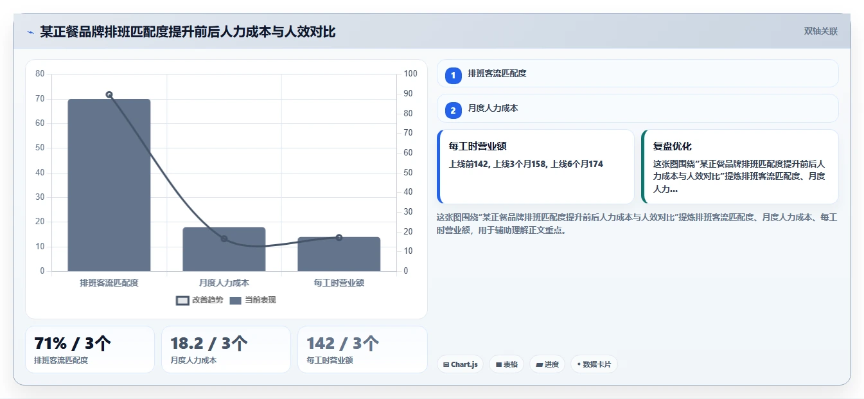Select the 月度人力成本 list item
The height and width of the screenshot is (399, 864).
(637, 108)
